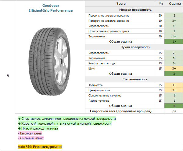The image size is (183, 151).
Task: Select the 'Сопротивление качению' row label
Action: [105, 96]
